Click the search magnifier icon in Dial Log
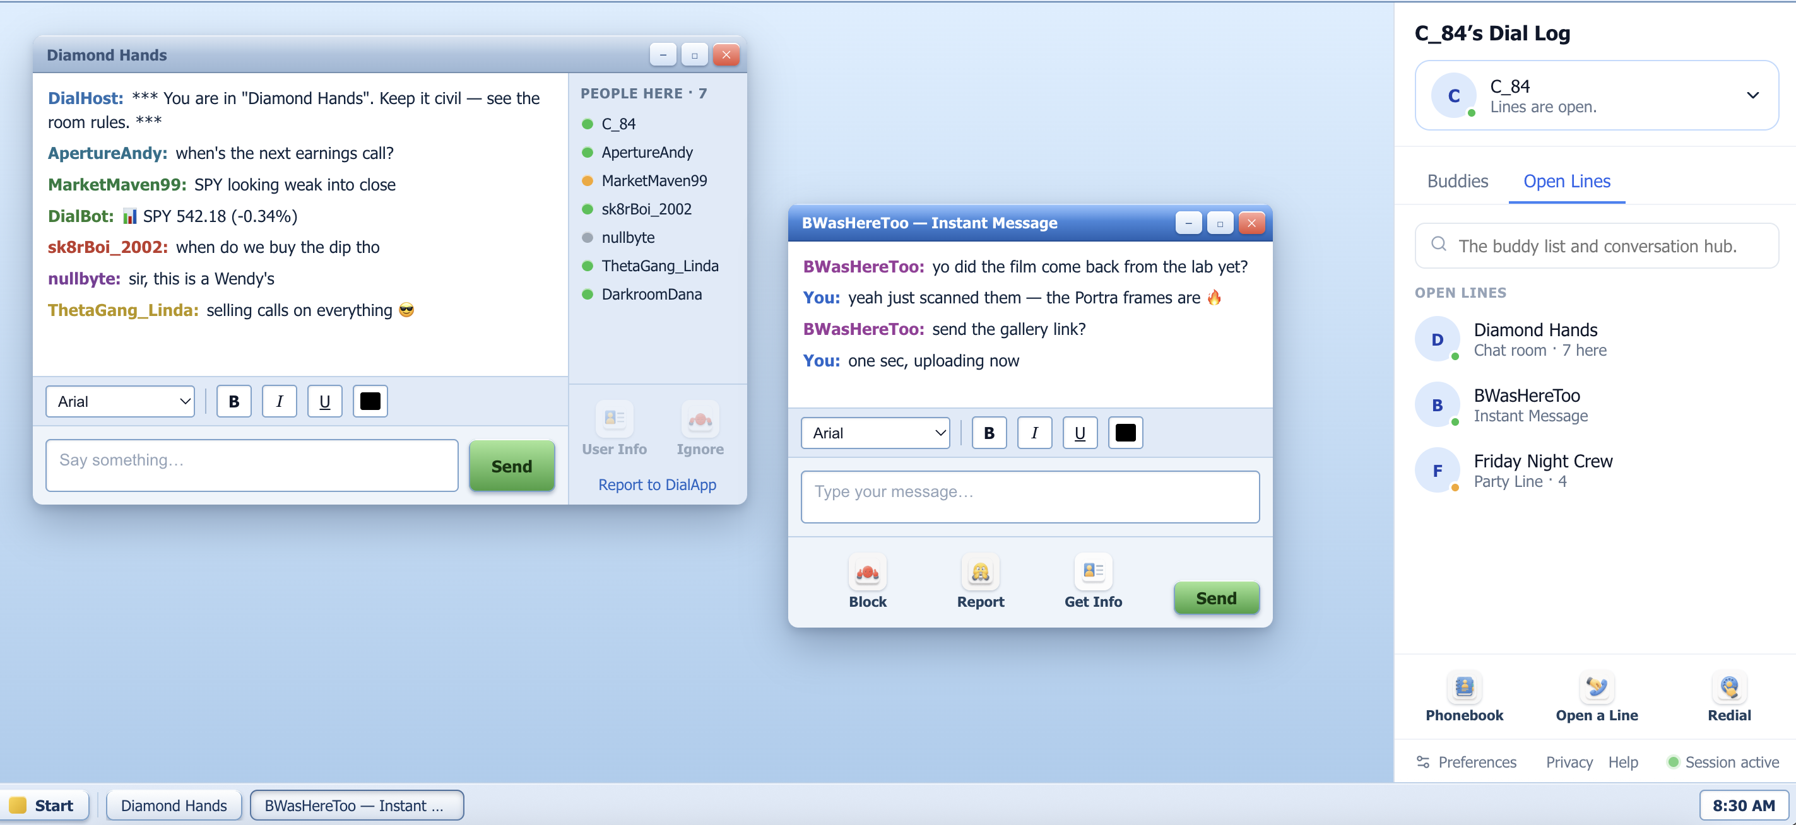 pos(1438,245)
